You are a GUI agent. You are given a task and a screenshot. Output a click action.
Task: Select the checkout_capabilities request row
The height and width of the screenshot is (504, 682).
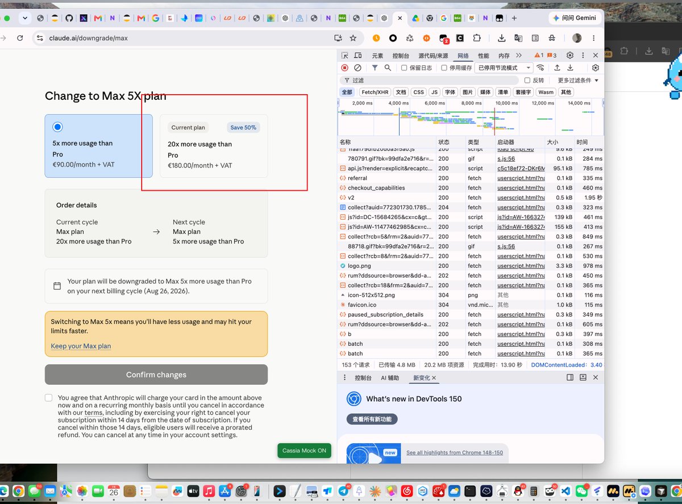tap(471, 188)
